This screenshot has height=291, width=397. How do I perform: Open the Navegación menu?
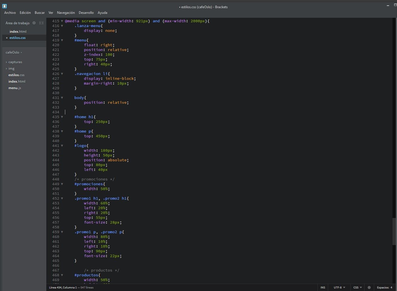[x=66, y=13]
